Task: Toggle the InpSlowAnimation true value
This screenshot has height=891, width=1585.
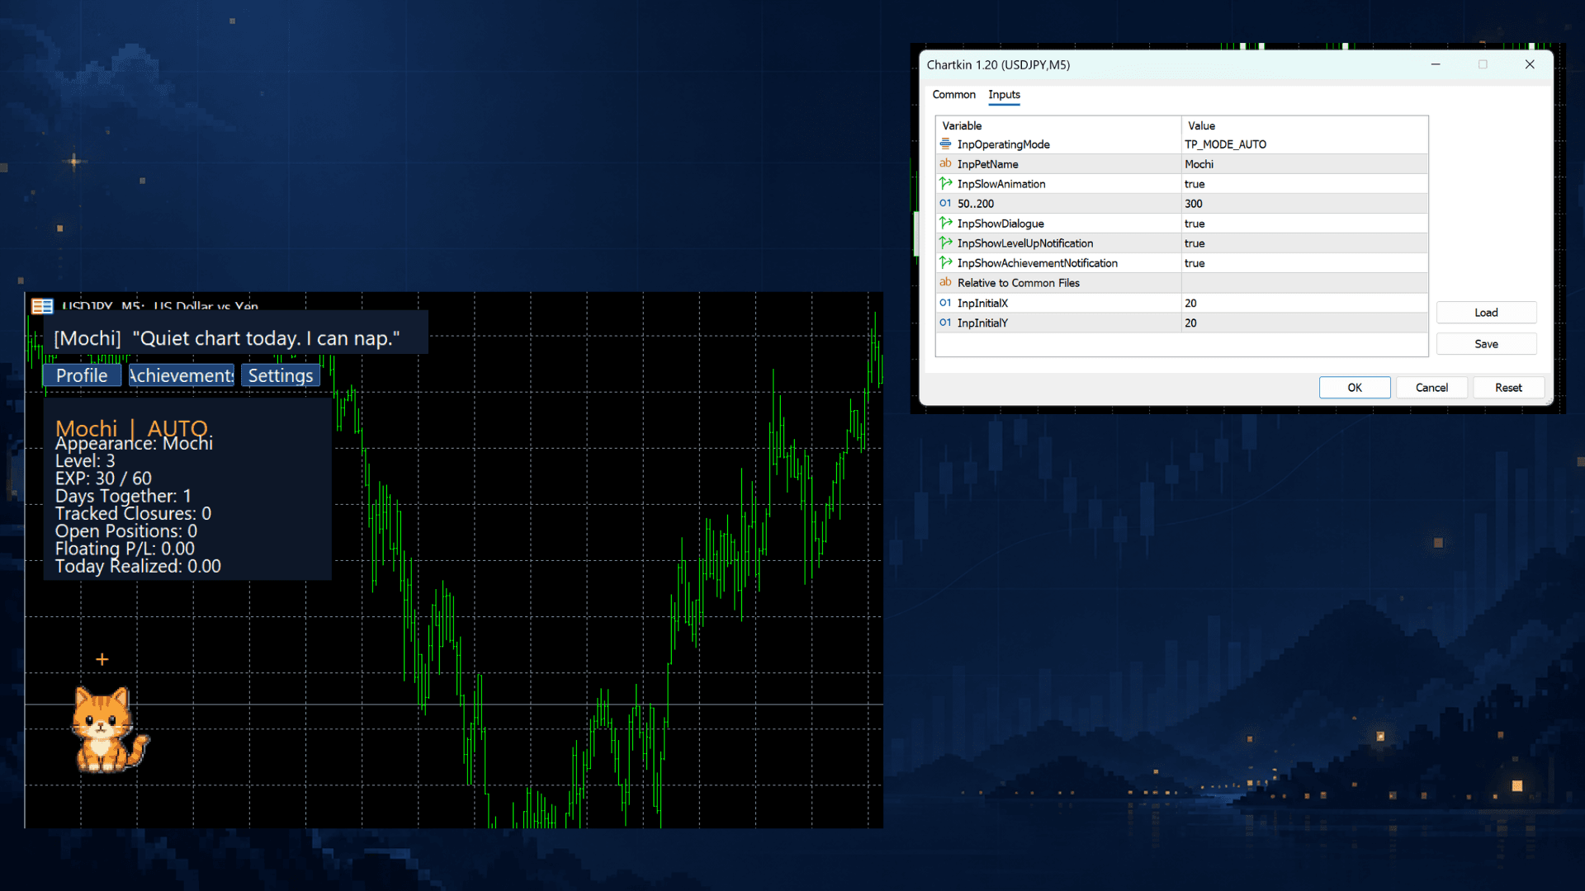Action: (1304, 184)
